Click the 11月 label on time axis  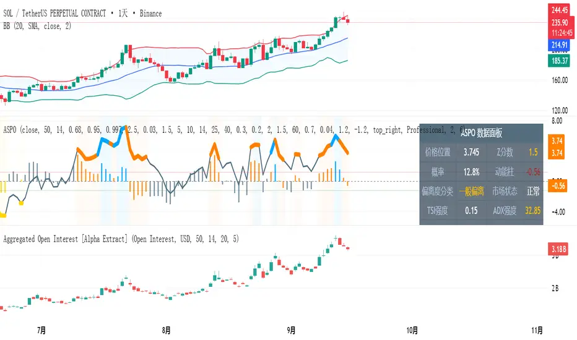(537, 331)
